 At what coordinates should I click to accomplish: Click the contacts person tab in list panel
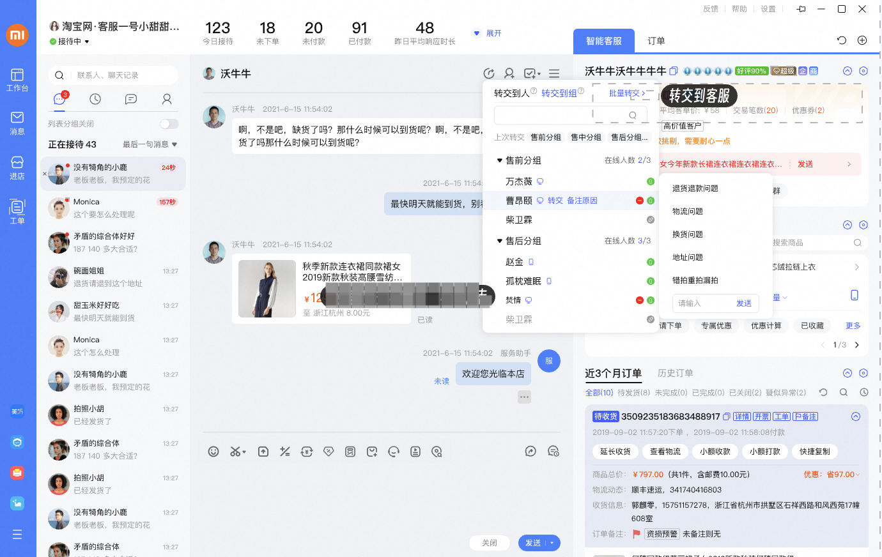167,99
